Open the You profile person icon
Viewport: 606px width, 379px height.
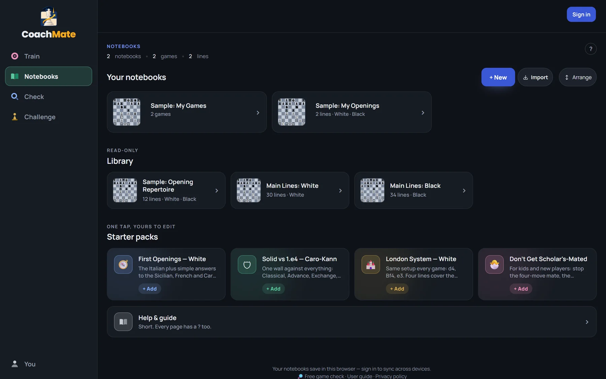[x=15, y=364]
